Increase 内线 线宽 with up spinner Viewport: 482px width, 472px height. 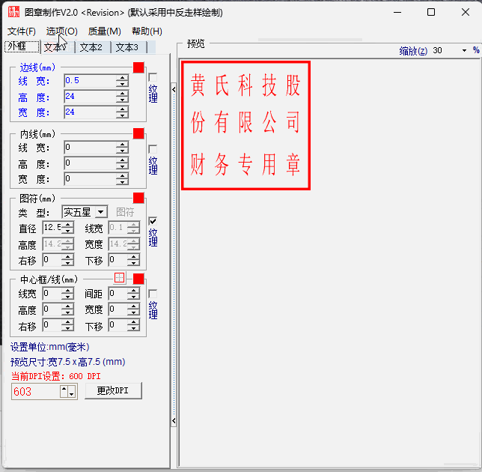point(122,145)
